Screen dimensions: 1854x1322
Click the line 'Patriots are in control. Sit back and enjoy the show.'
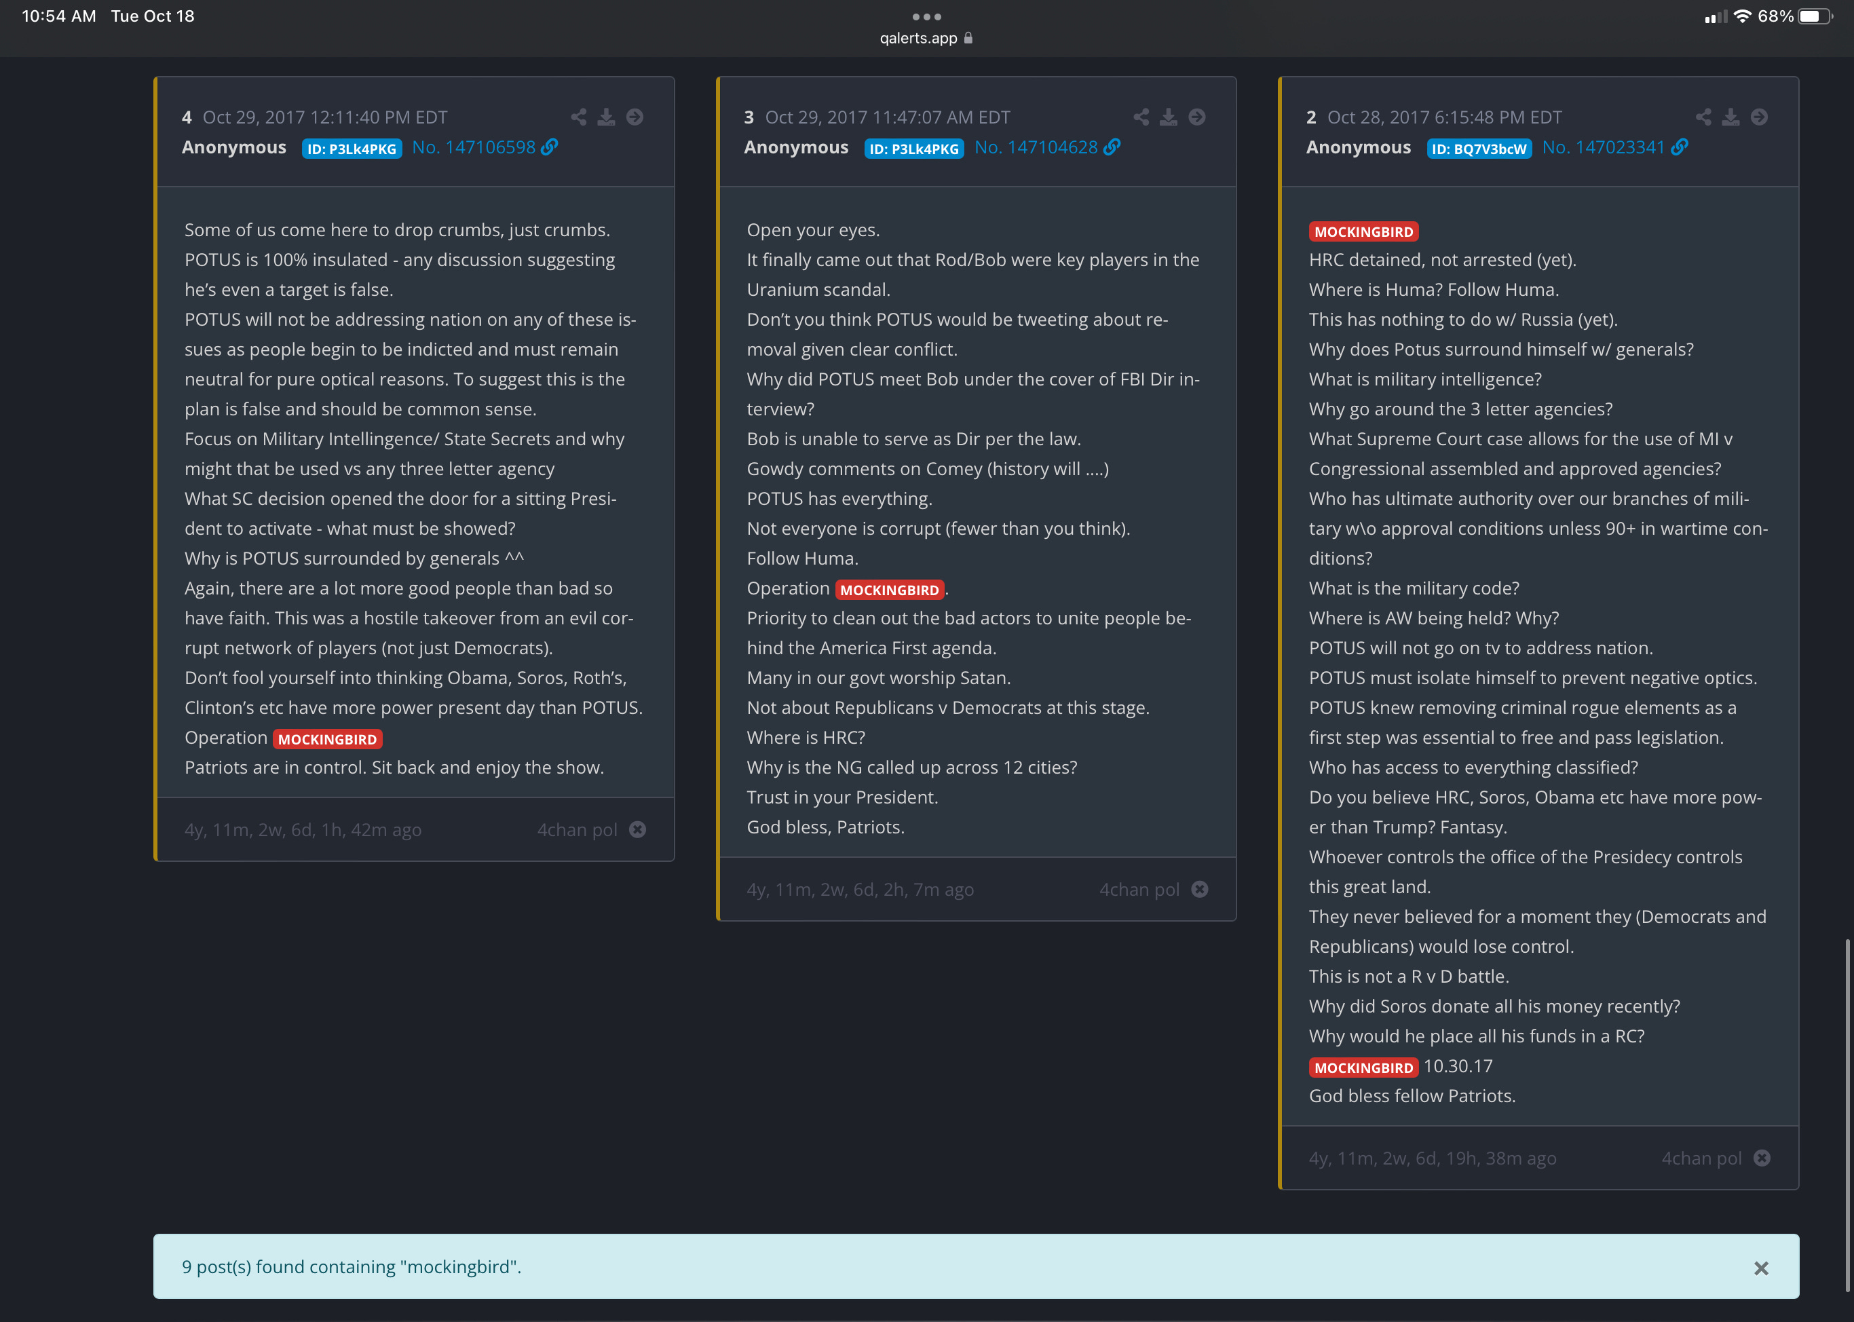point(394,768)
